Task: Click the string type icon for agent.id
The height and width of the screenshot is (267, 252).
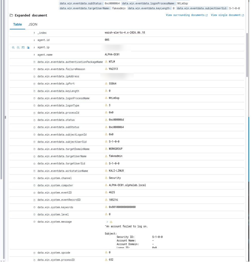Action: click(x=34, y=40)
